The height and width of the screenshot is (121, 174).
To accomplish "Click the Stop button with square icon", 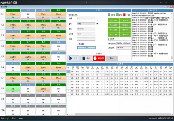I will coord(86,58).
